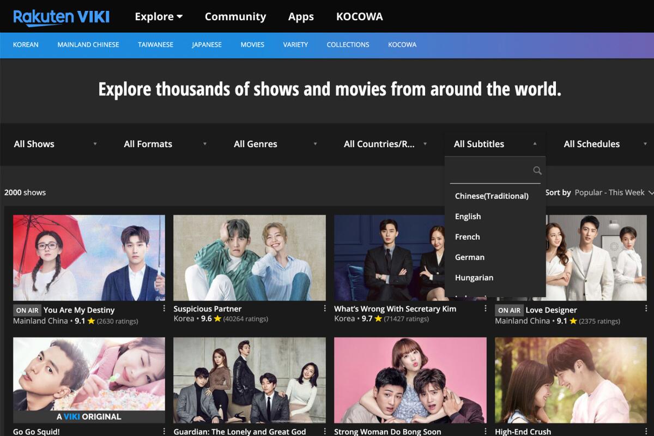
Task: Click the Love Designer title link
Action: coord(551,310)
